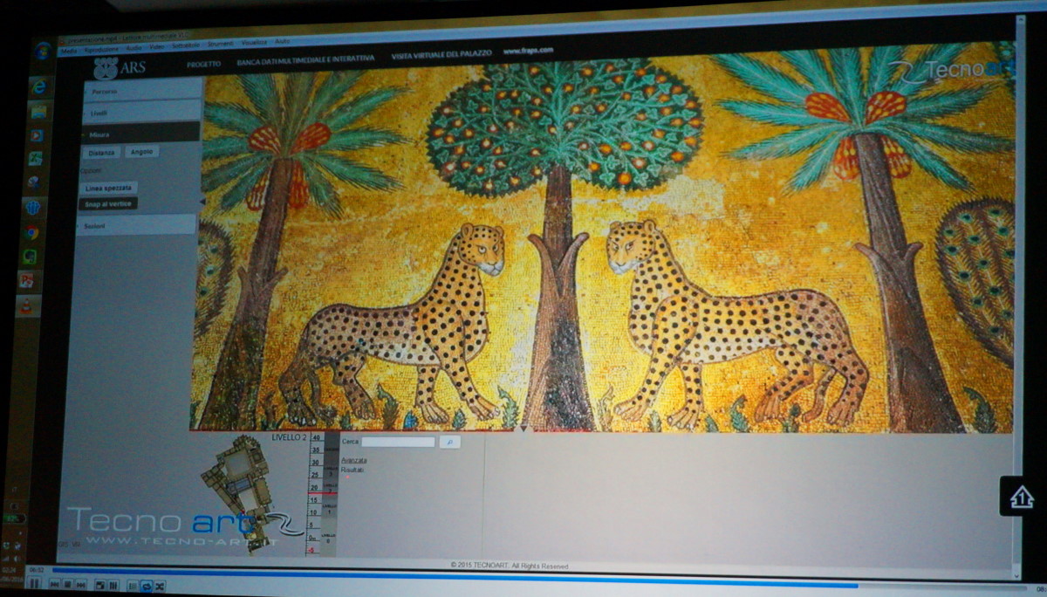Click the VLC stop button
Screen dimensions: 1047x597
pos(67,585)
